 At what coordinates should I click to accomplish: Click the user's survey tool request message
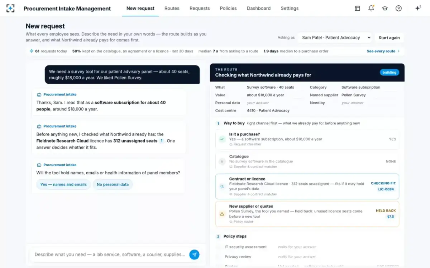[x=122, y=75]
